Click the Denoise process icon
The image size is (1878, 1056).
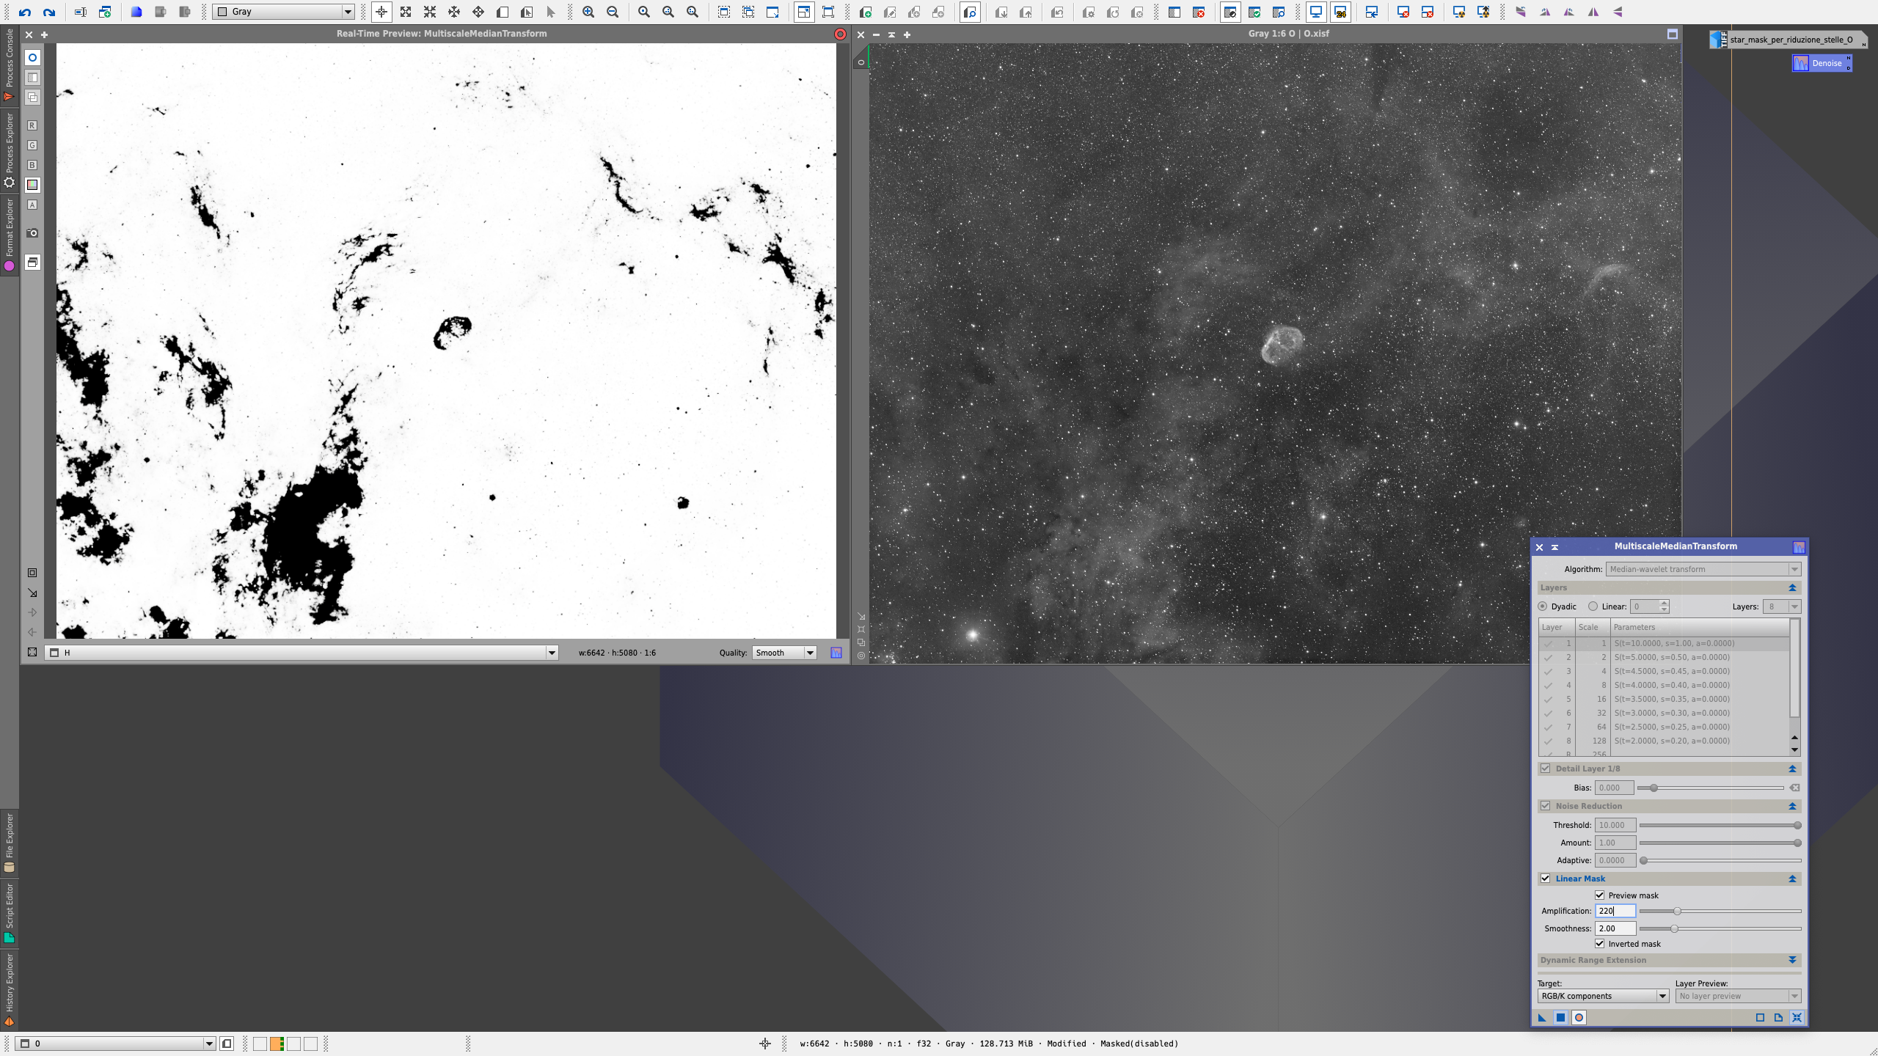click(1822, 63)
